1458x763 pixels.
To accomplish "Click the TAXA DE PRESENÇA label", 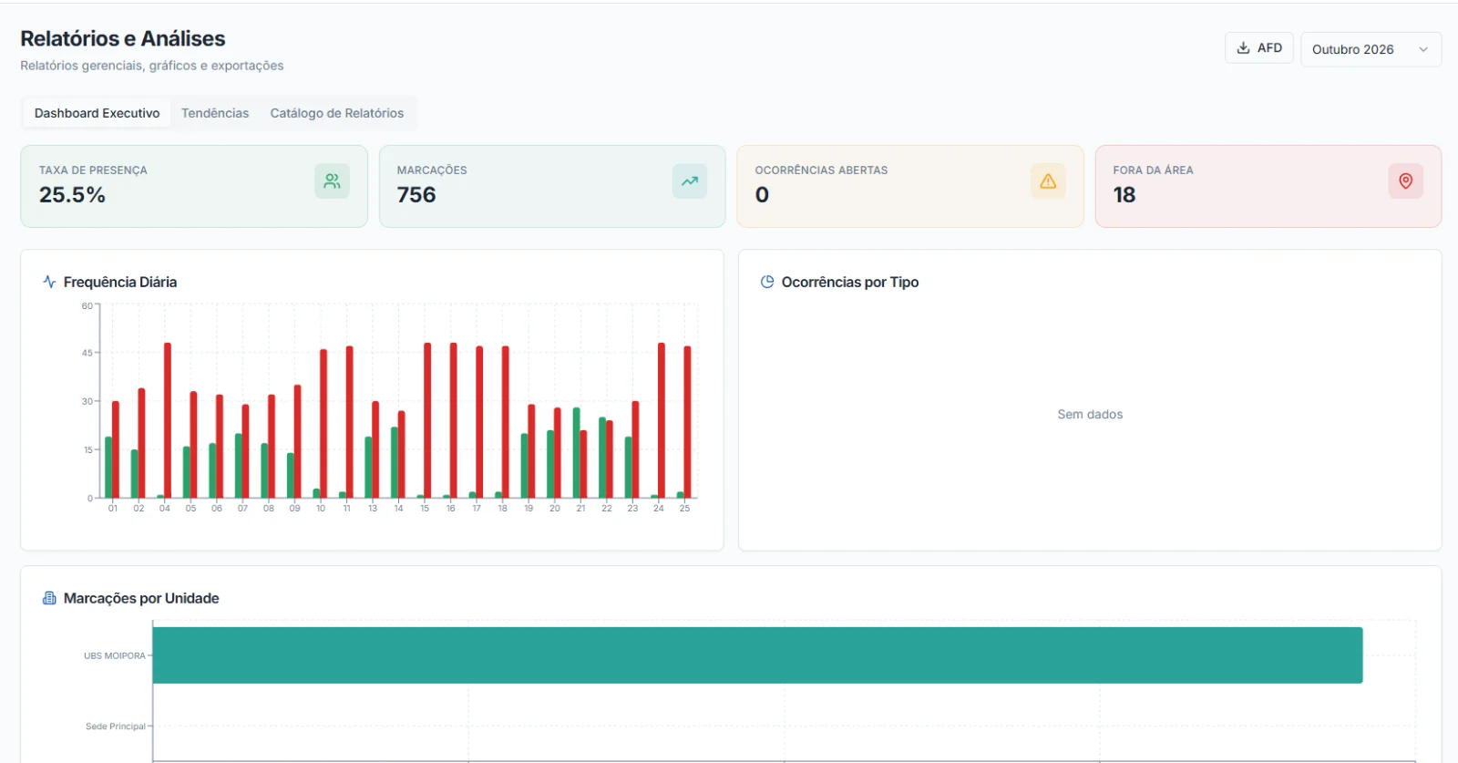I will coord(93,170).
